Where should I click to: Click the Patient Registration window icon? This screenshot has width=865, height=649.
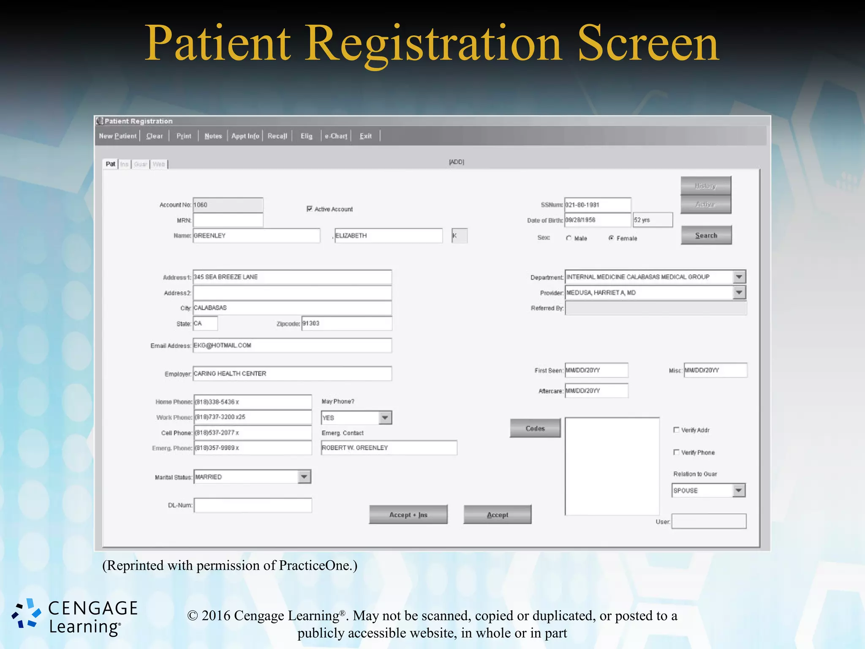pos(100,121)
